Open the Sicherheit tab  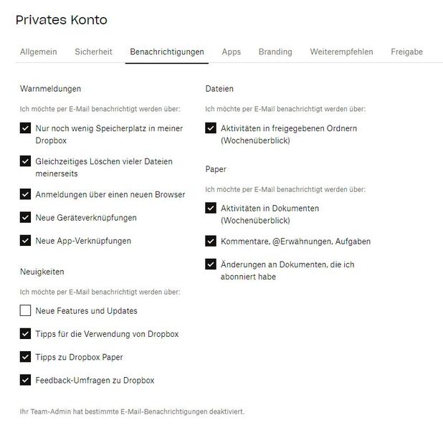pos(93,52)
